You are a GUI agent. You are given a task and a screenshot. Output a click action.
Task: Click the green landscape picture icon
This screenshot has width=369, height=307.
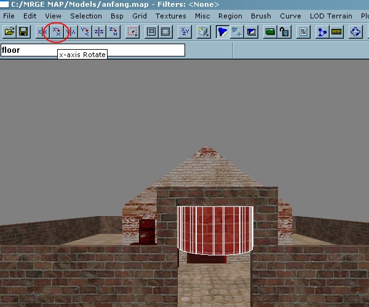click(x=270, y=31)
